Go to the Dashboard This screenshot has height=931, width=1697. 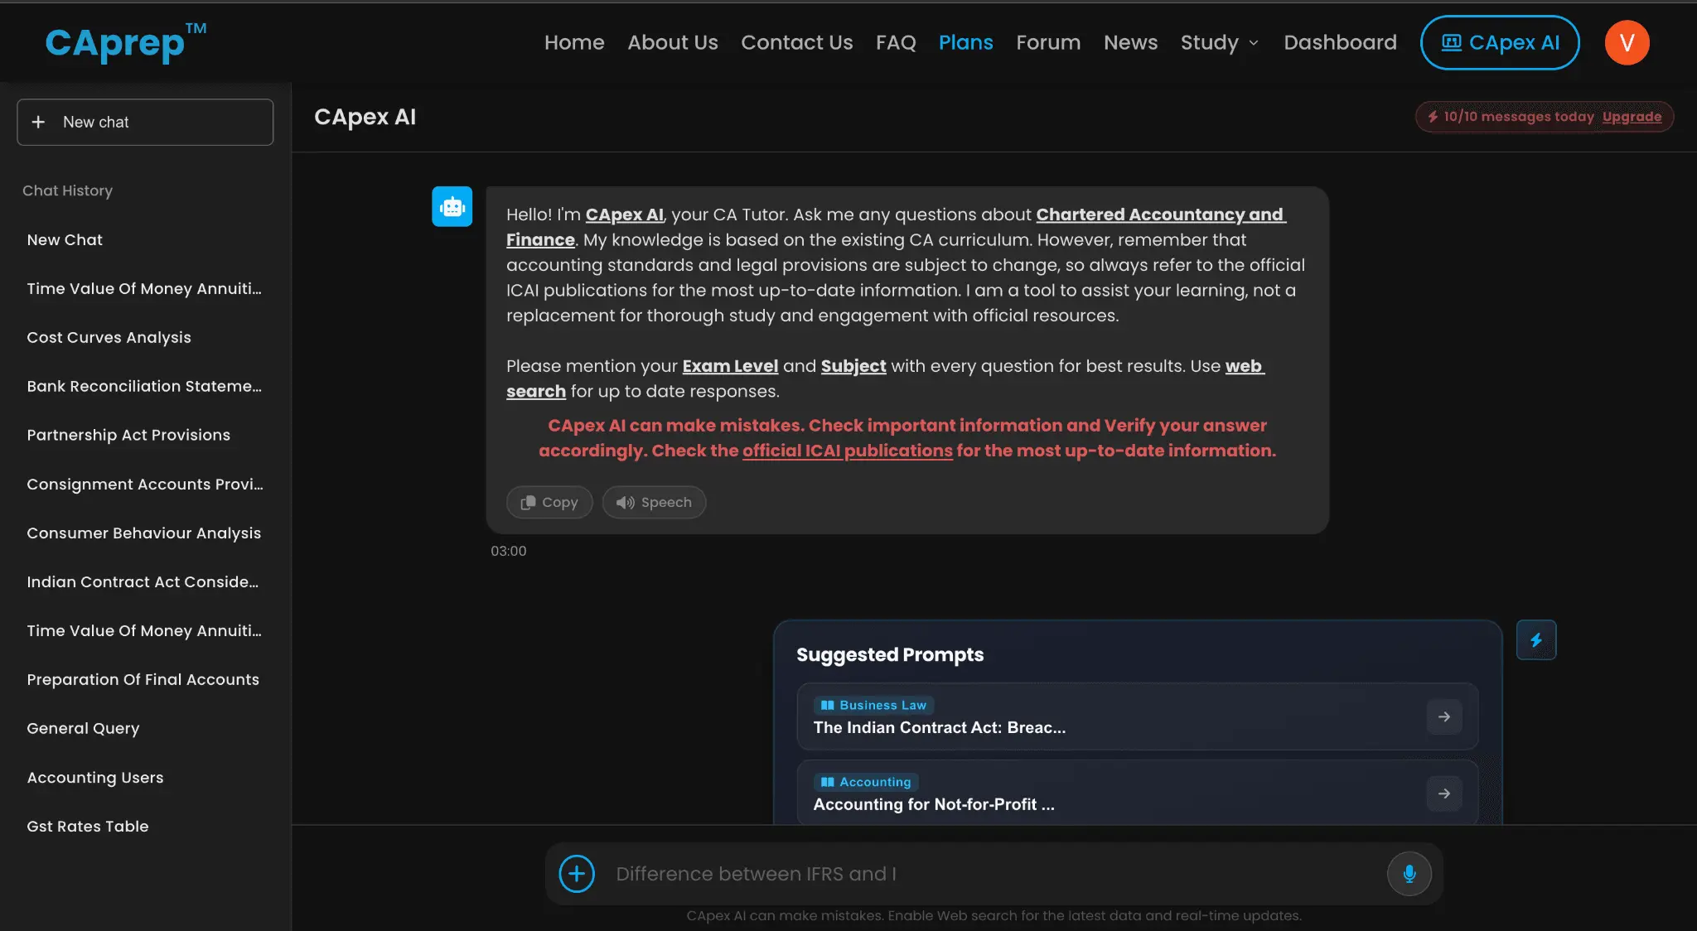[x=1340, y=42]
